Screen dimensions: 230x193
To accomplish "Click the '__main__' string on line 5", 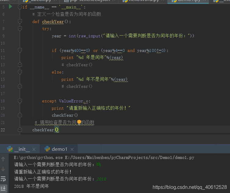I will tap(71, 7).
